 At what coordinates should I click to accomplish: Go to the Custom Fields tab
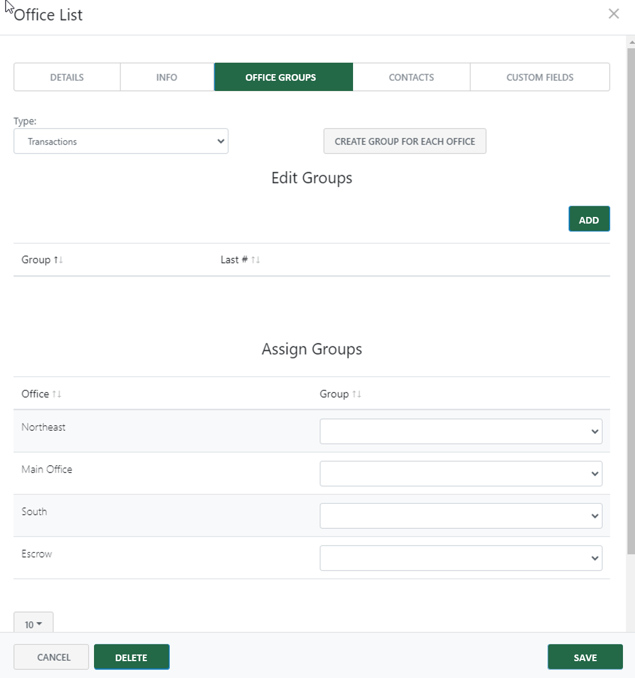coord(539,77)
